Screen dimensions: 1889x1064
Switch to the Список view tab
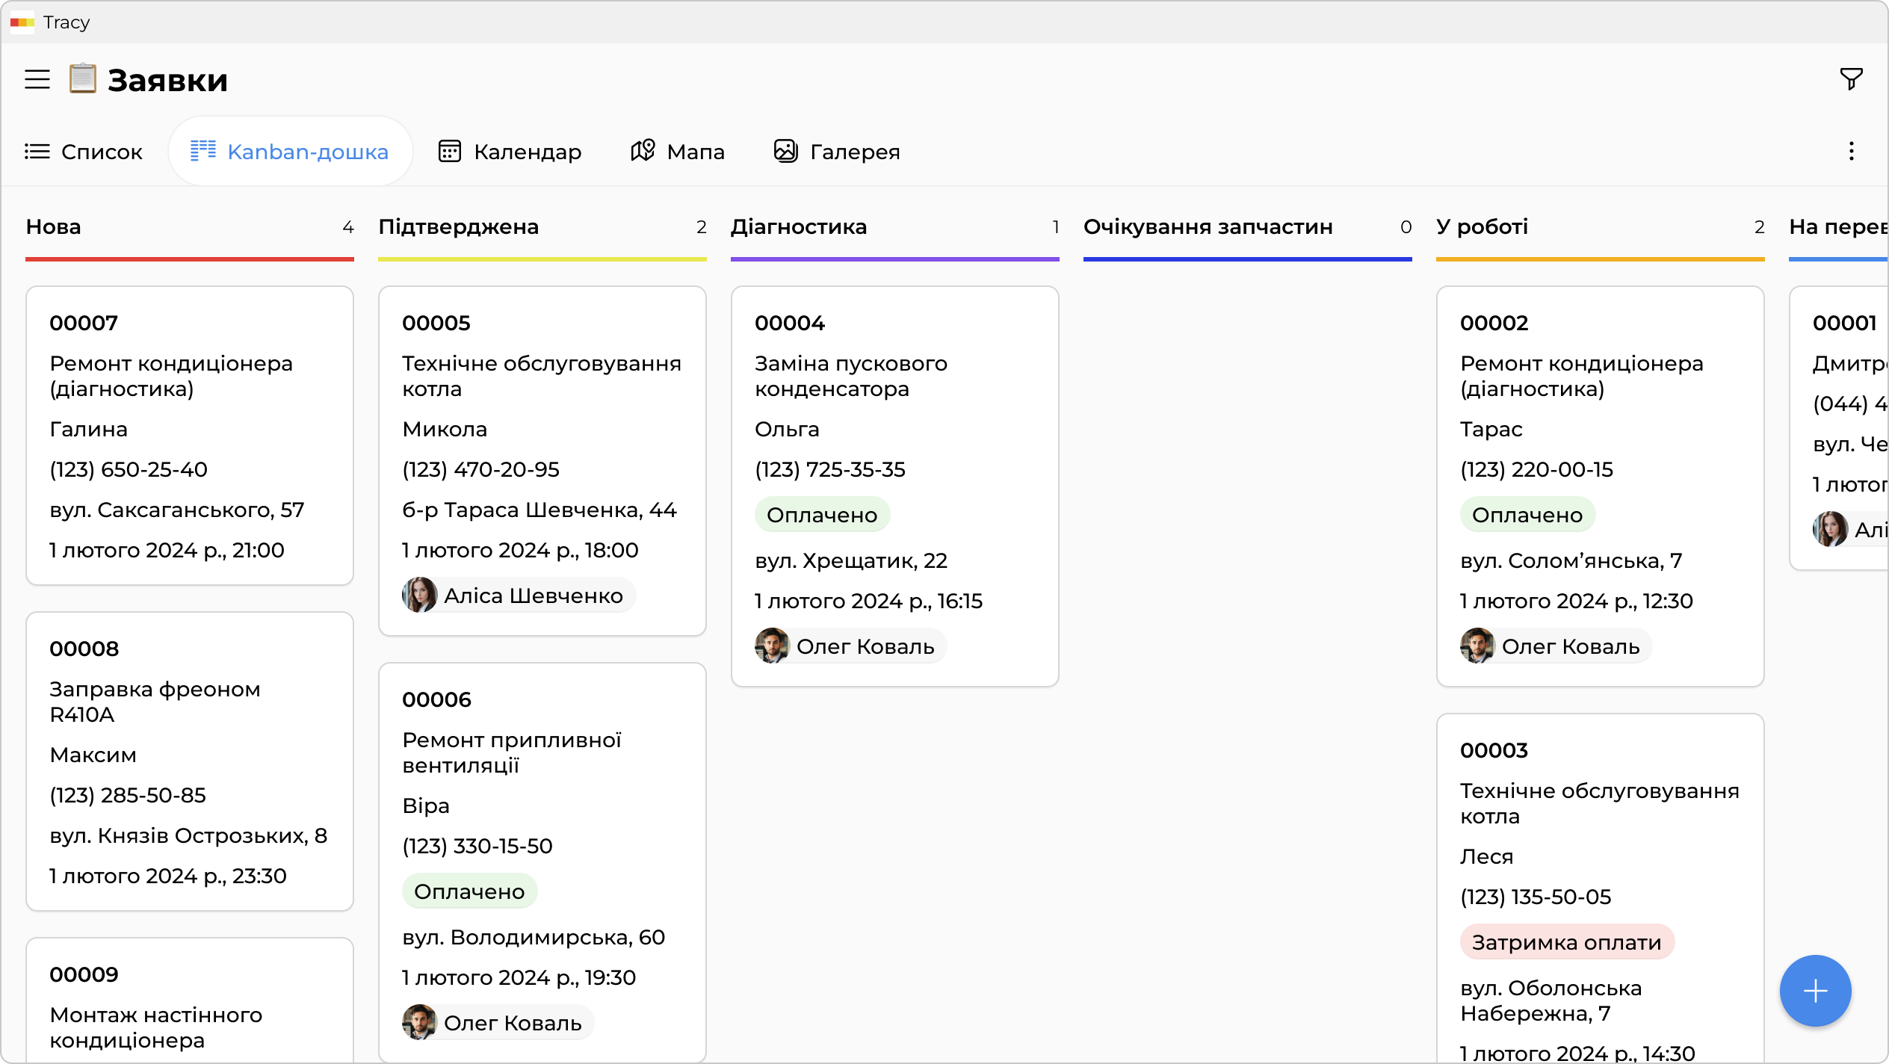pos(84,152)
